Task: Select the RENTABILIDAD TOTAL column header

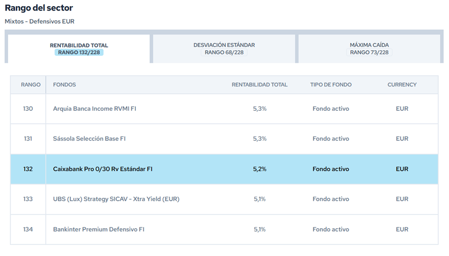Action: pyautogui.click(x=259, y=84)
